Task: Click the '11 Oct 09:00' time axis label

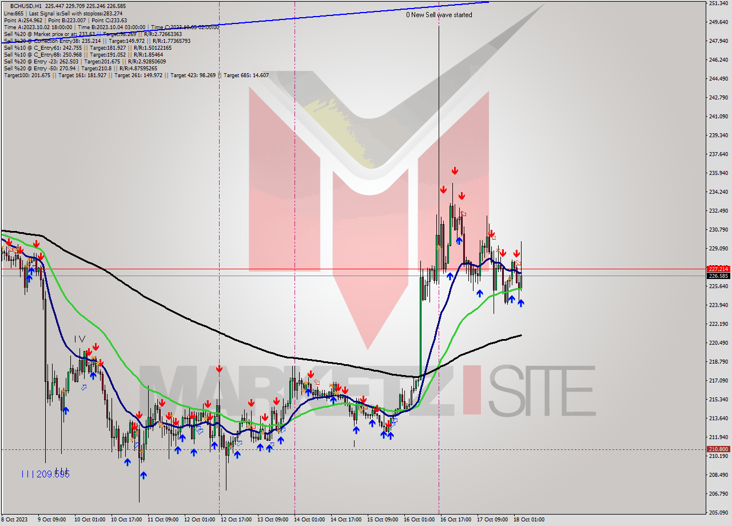Action: click(x=162, y=520)
